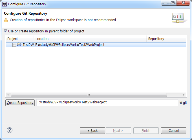Viewport: 192px width, 140px height.
Task: Check the Test2W project row checkbox
Action: coord(14,45)
